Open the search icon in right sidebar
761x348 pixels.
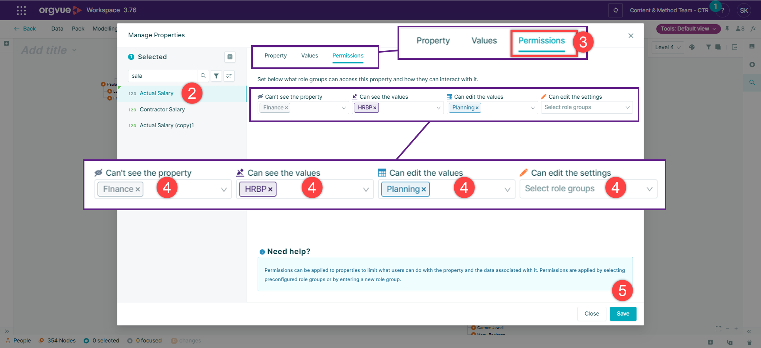(752, 82)
